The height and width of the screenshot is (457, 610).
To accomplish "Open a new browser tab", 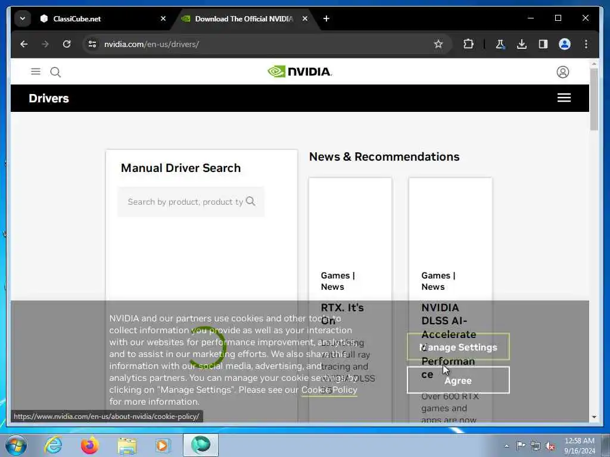I will [x=326, y=18].
